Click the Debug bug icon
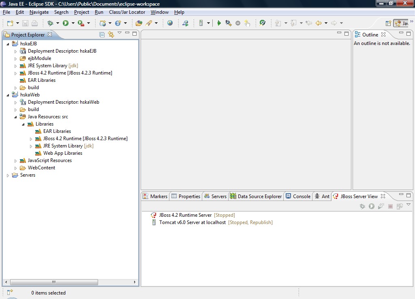415x299 pixels. point(50,23)
